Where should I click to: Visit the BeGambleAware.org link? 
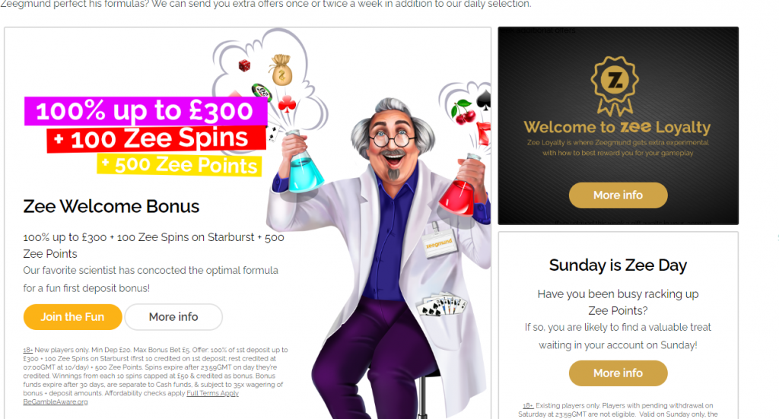[55, 402]
